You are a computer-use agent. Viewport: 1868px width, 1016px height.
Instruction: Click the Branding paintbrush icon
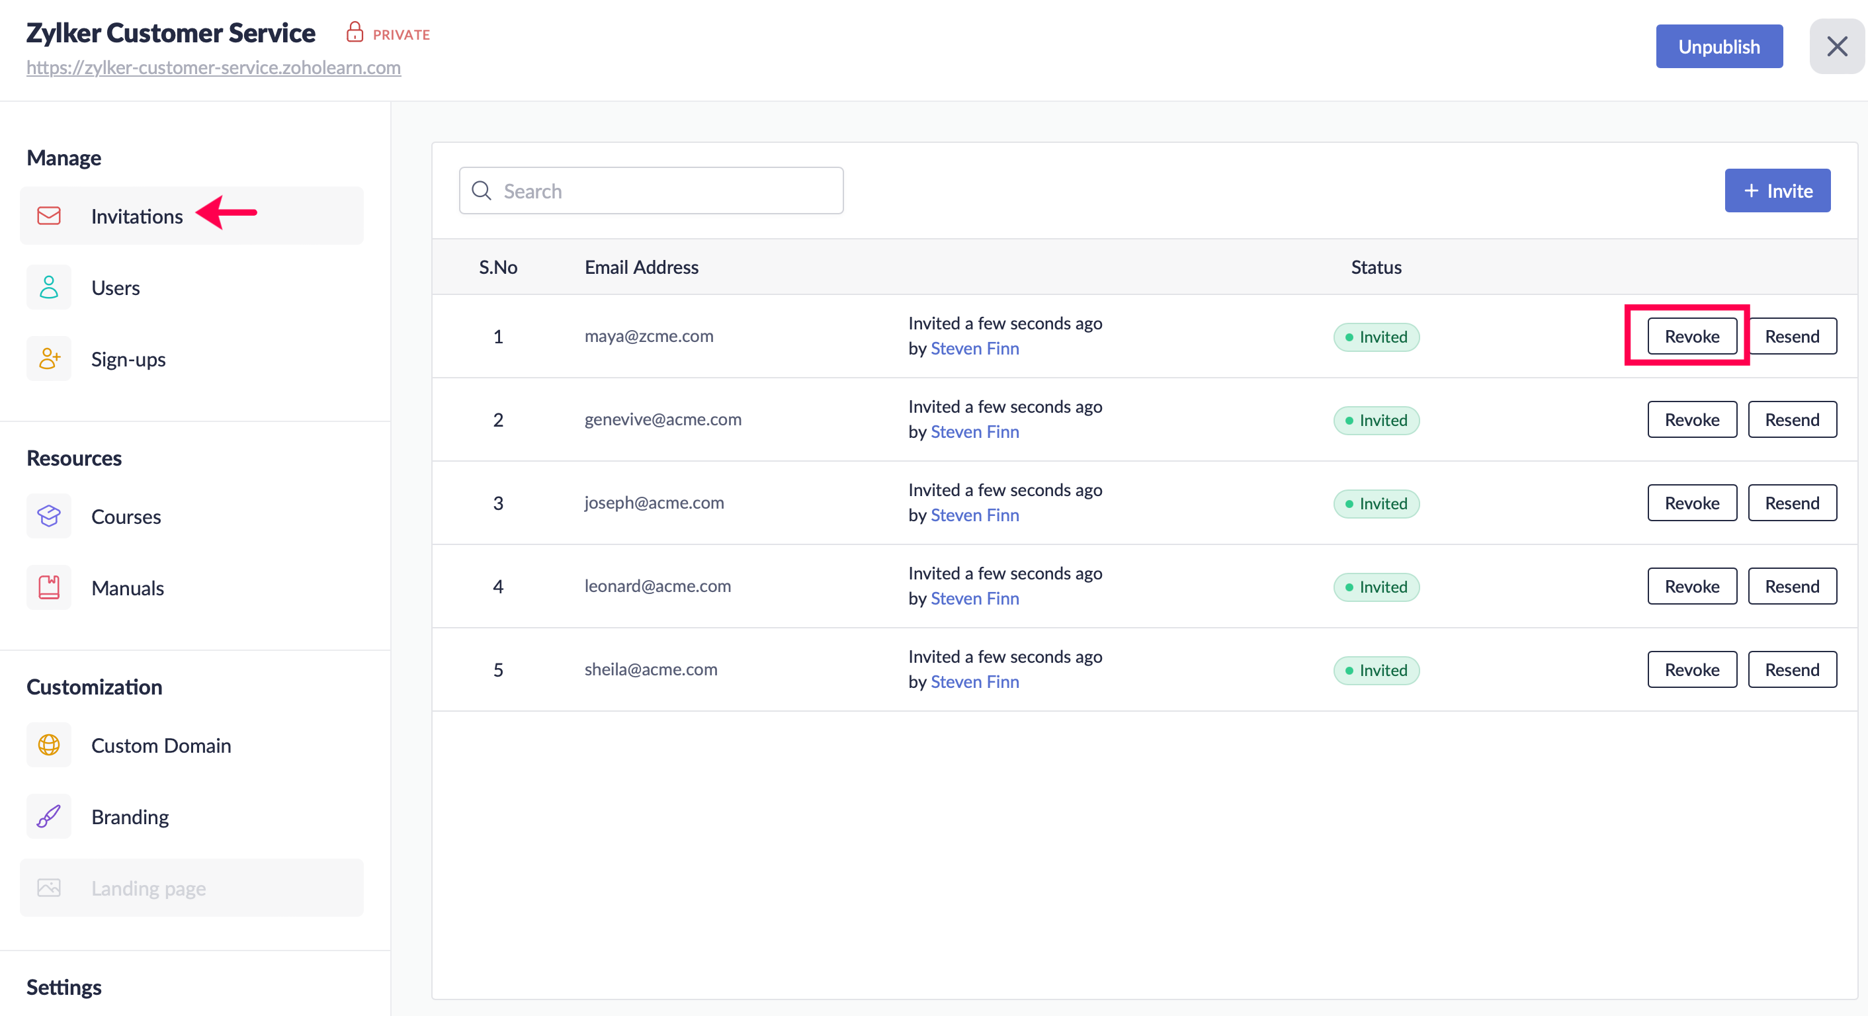coord(48,816)
